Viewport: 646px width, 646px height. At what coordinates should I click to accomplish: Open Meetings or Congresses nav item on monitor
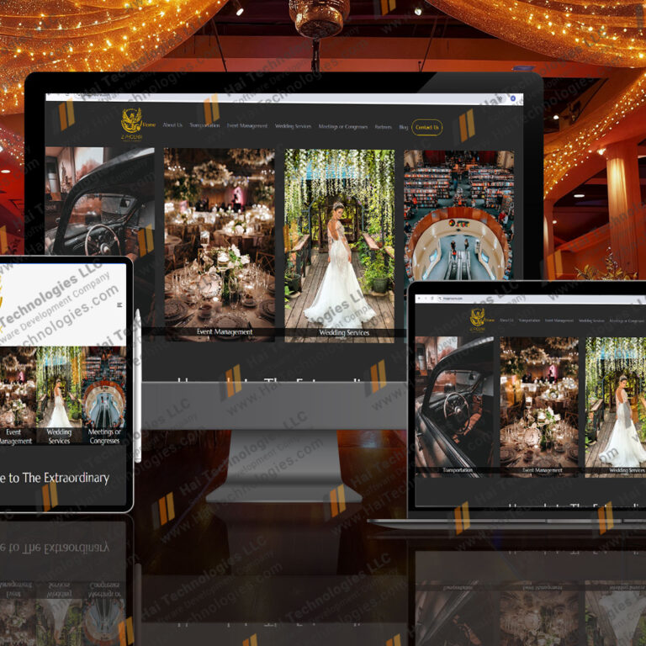click(343, 127)
